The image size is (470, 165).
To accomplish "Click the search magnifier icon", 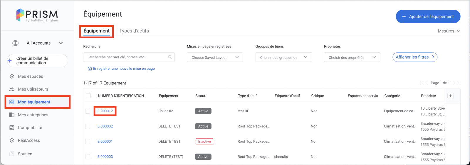I will [170, 57].
